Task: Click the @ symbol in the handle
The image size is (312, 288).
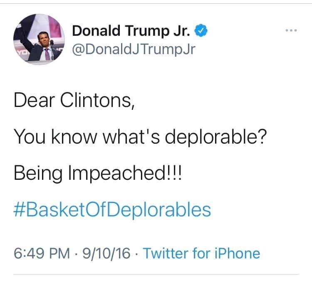Action: point(79,50)
